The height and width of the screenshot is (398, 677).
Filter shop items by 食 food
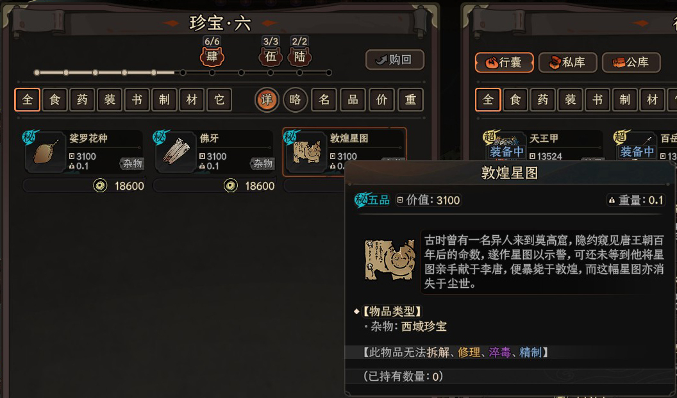(x=55, y=100)
